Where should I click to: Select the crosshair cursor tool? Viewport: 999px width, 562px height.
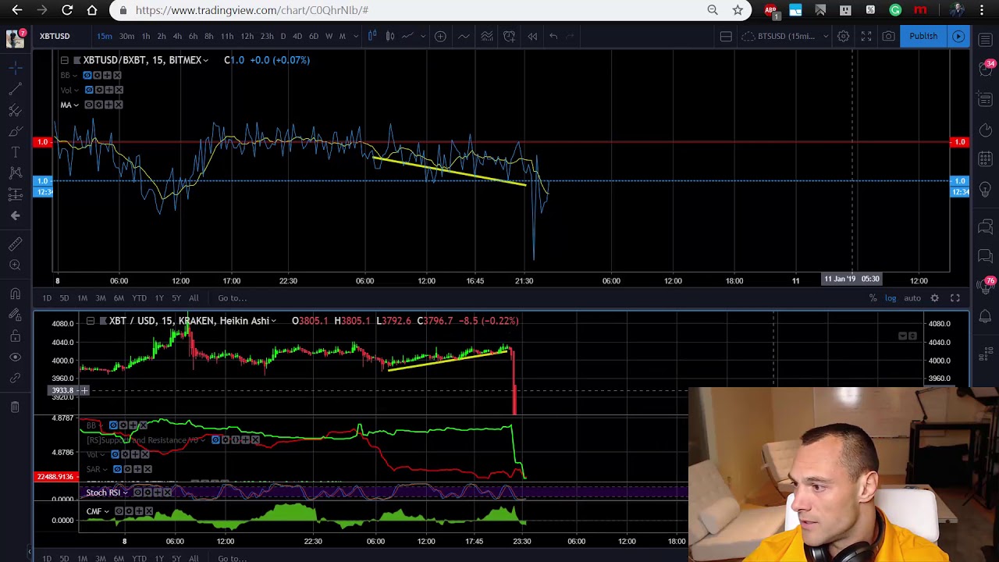[15, 68]
